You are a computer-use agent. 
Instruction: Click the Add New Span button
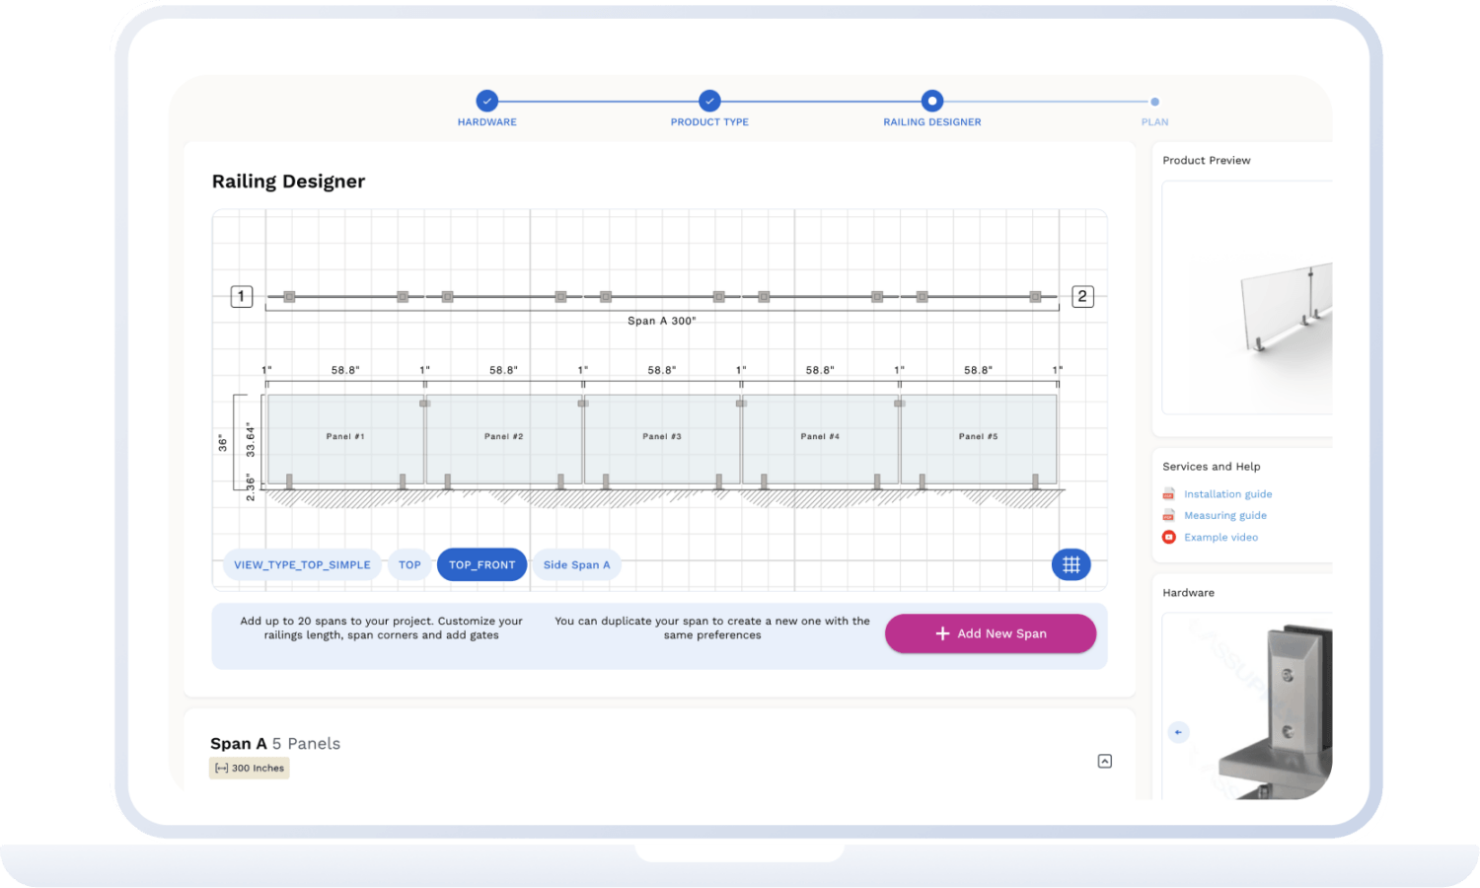(990, 633)
